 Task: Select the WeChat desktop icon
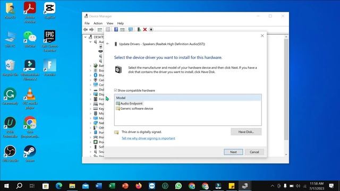point(30,39)
